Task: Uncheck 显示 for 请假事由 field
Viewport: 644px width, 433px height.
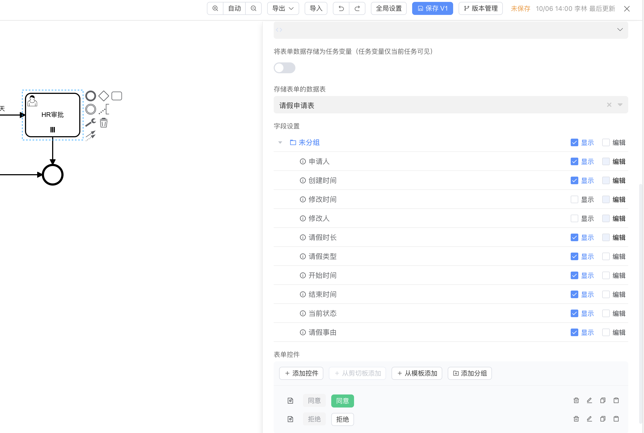Action: [x=574, y=332]
